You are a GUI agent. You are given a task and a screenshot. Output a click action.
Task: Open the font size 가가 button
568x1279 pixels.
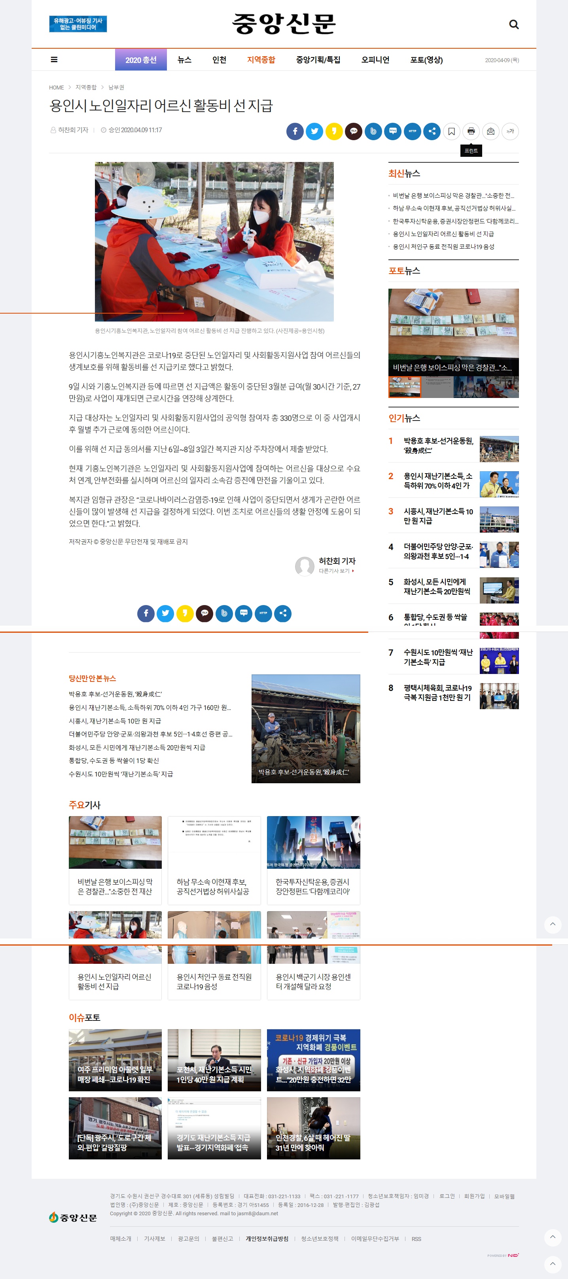point(510,131)
